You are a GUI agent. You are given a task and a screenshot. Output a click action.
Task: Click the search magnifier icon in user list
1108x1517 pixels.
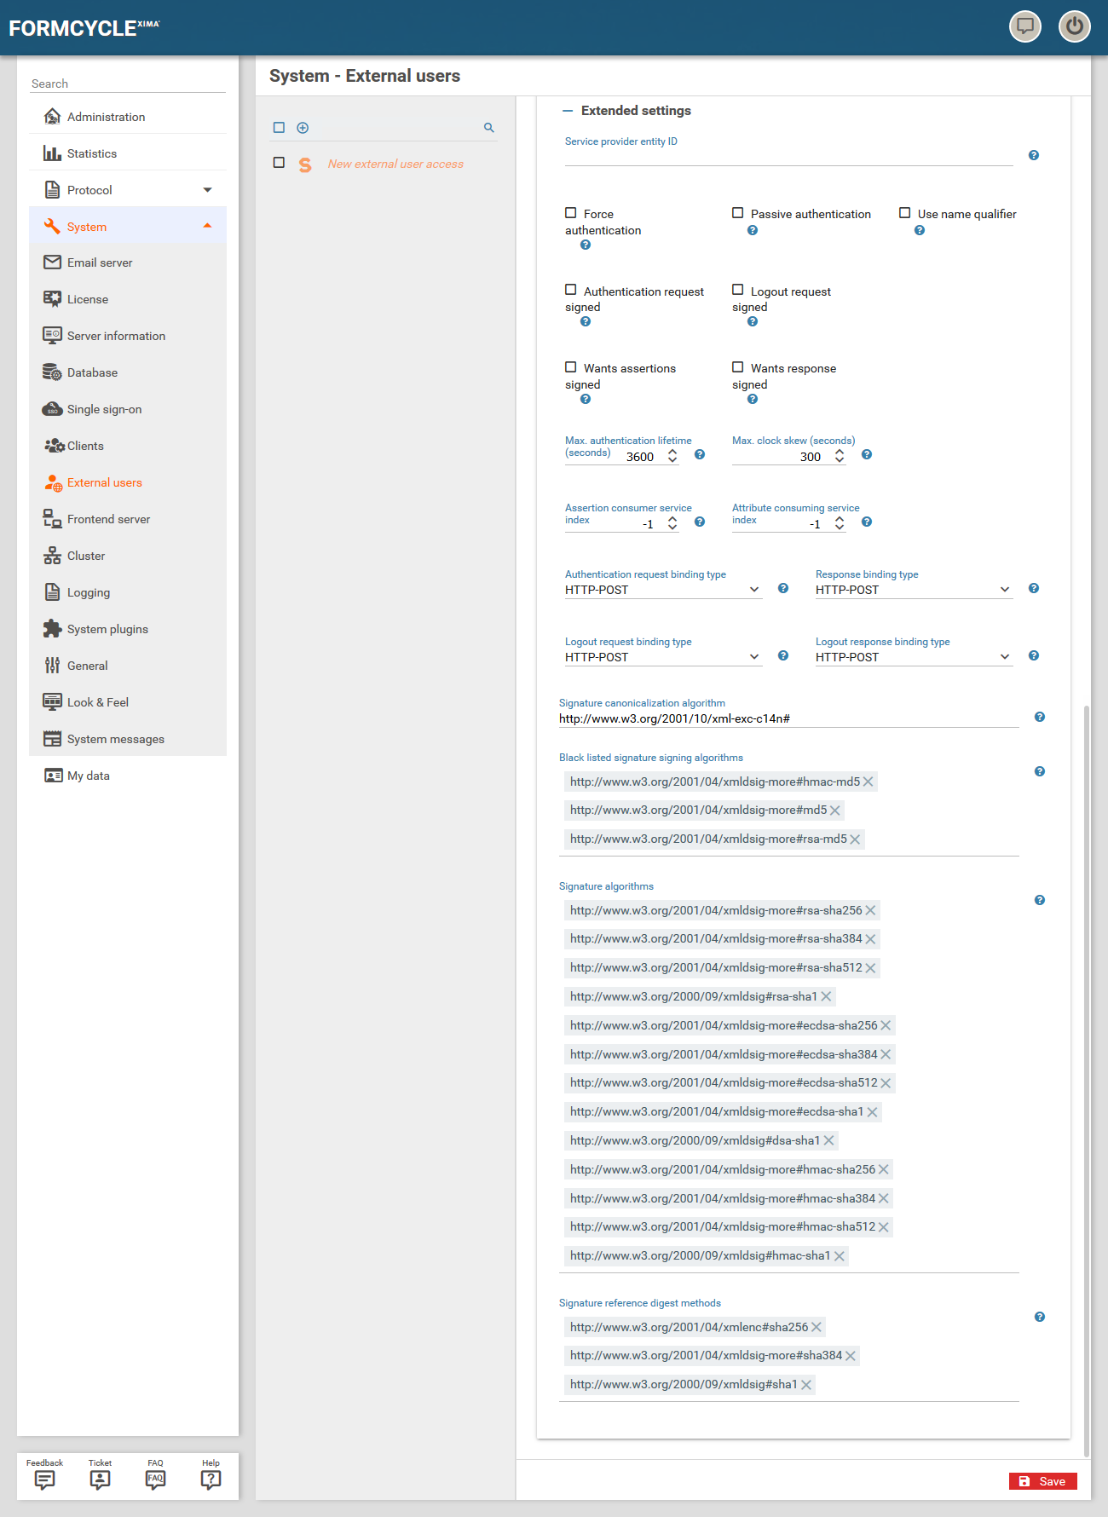pyautogui.click(x=489, y=128)
